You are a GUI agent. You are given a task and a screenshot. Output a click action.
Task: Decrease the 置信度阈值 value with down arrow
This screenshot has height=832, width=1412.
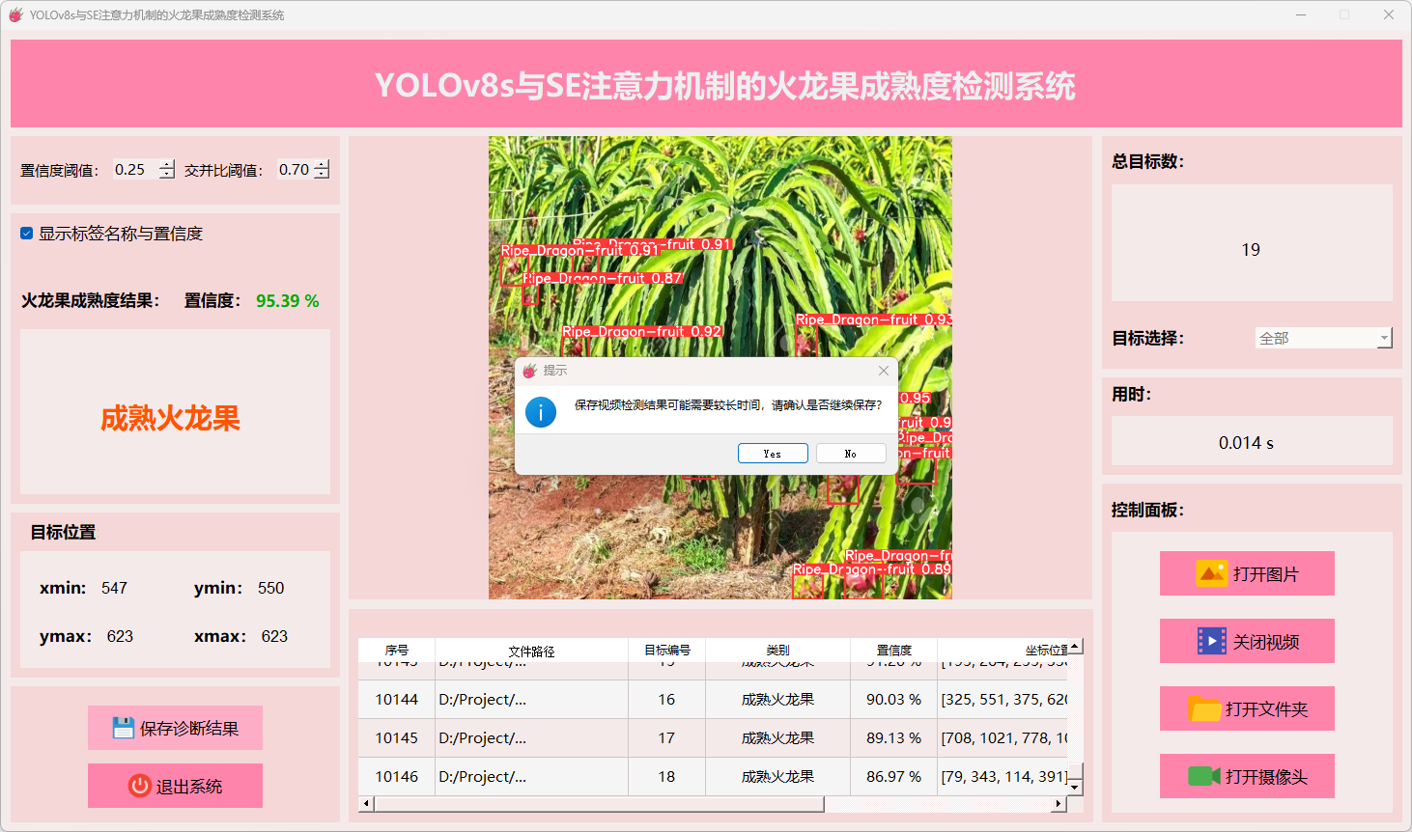point(167,175)
